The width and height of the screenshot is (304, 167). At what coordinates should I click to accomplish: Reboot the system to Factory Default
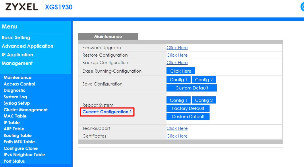(188, 108)
